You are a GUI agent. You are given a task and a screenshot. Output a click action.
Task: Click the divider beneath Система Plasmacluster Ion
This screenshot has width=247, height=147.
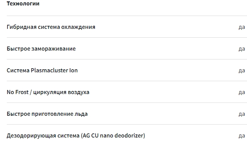126,81
